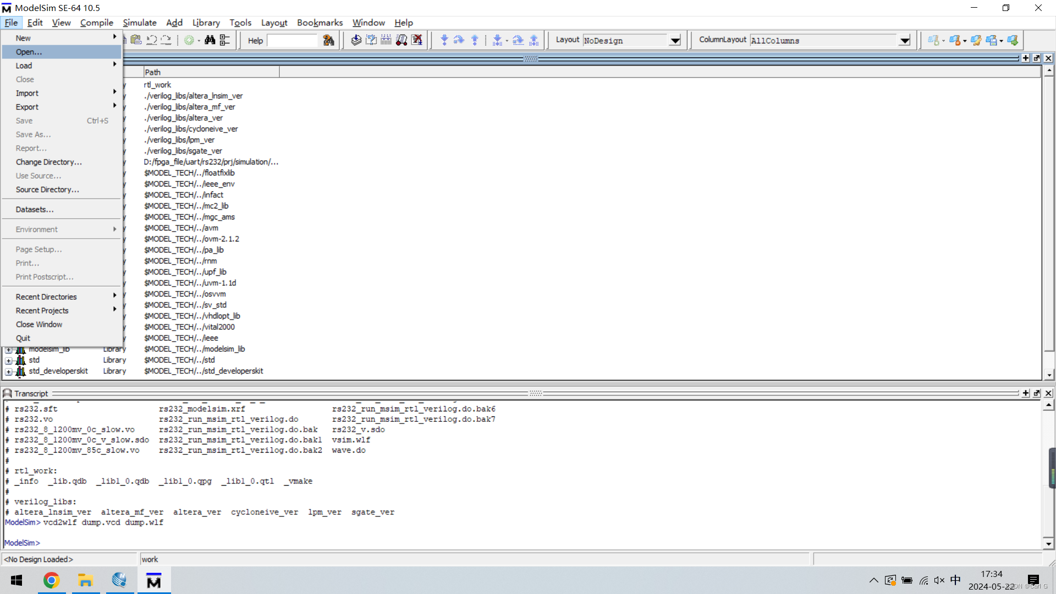Select Datasets from the File menu
This screenshot has height=594, width=1056.
tap(35, 209)
